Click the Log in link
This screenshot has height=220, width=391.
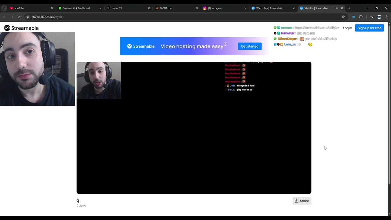347,28
